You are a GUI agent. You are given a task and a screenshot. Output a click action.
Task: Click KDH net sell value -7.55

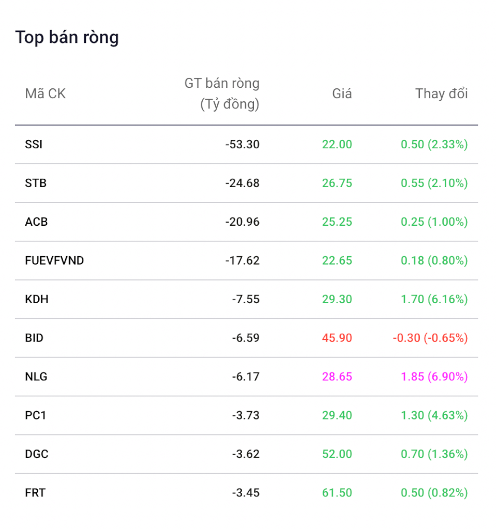click(246, 299)
